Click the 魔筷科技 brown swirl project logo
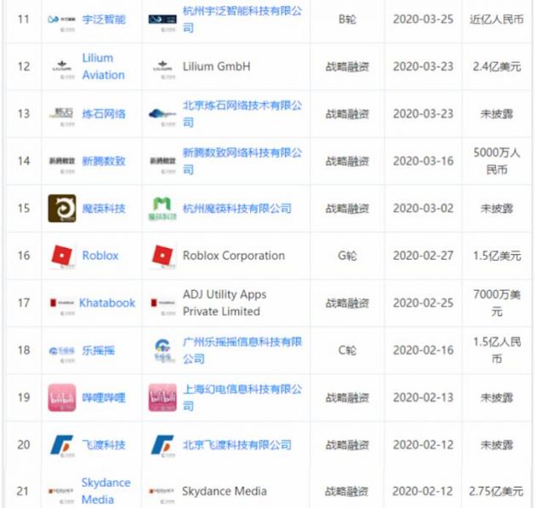Image resolution: width=536 pixels, height=508 pixels. point(62,208)
